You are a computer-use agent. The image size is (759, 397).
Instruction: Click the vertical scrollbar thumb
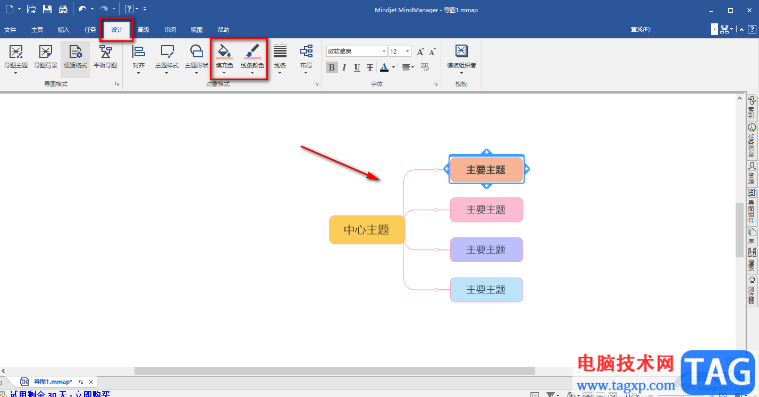pyautogui.click(x=739, y=229)
